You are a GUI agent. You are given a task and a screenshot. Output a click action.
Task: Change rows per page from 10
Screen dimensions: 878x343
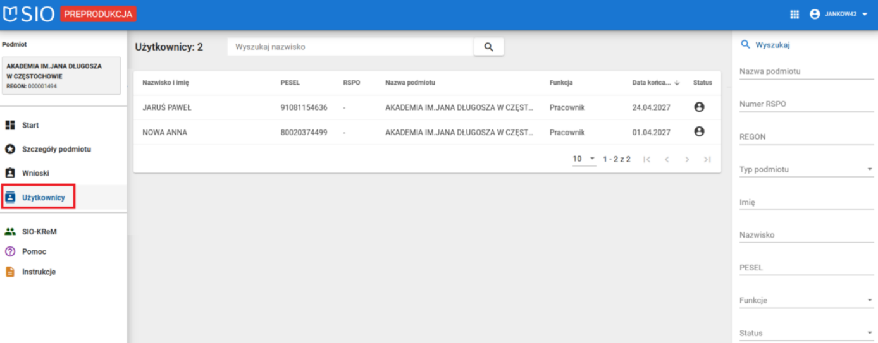pyautogui.click(x=584, y=159)
